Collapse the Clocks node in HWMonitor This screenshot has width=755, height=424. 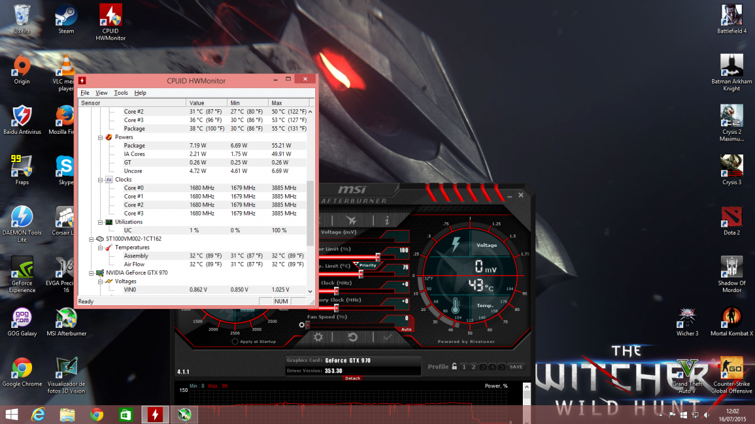tap(99, 180)
